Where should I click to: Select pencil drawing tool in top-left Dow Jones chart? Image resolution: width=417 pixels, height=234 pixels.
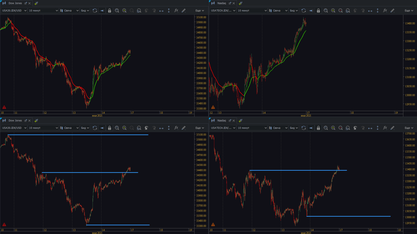tap(184, 11)
